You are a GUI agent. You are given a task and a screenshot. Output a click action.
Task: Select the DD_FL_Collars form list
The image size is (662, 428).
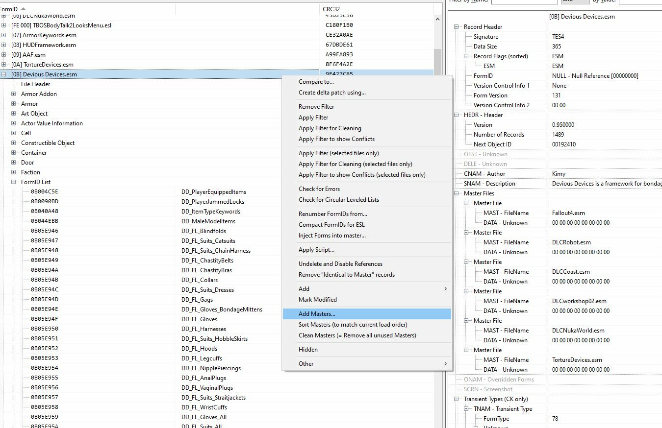200,280
